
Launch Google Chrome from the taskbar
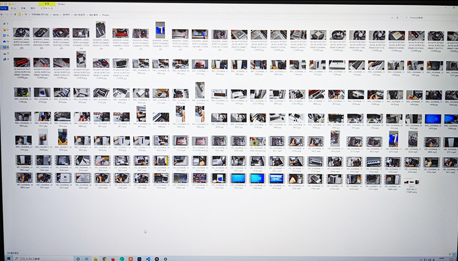[x=105, y=259]
